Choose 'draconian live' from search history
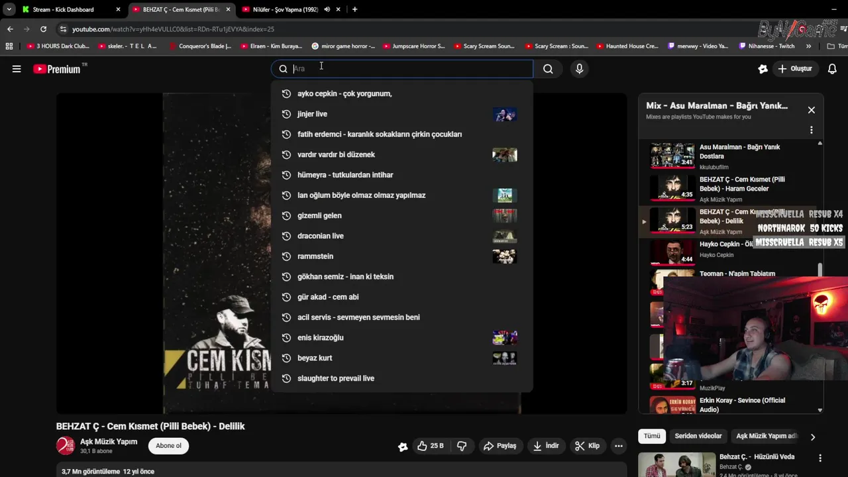Viewport: 848px width, 477px height. (x=401, y=236)
